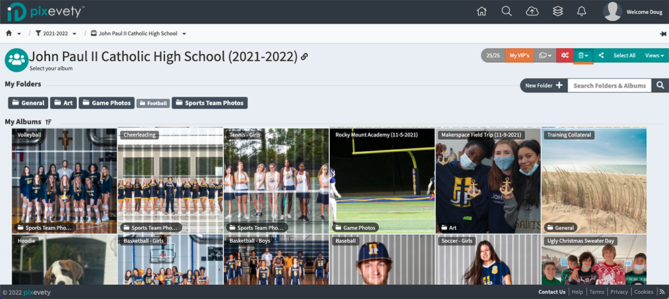Toggle album sort order next to My Albums
This screenshot has width=669, height=299.
point(49,122)
